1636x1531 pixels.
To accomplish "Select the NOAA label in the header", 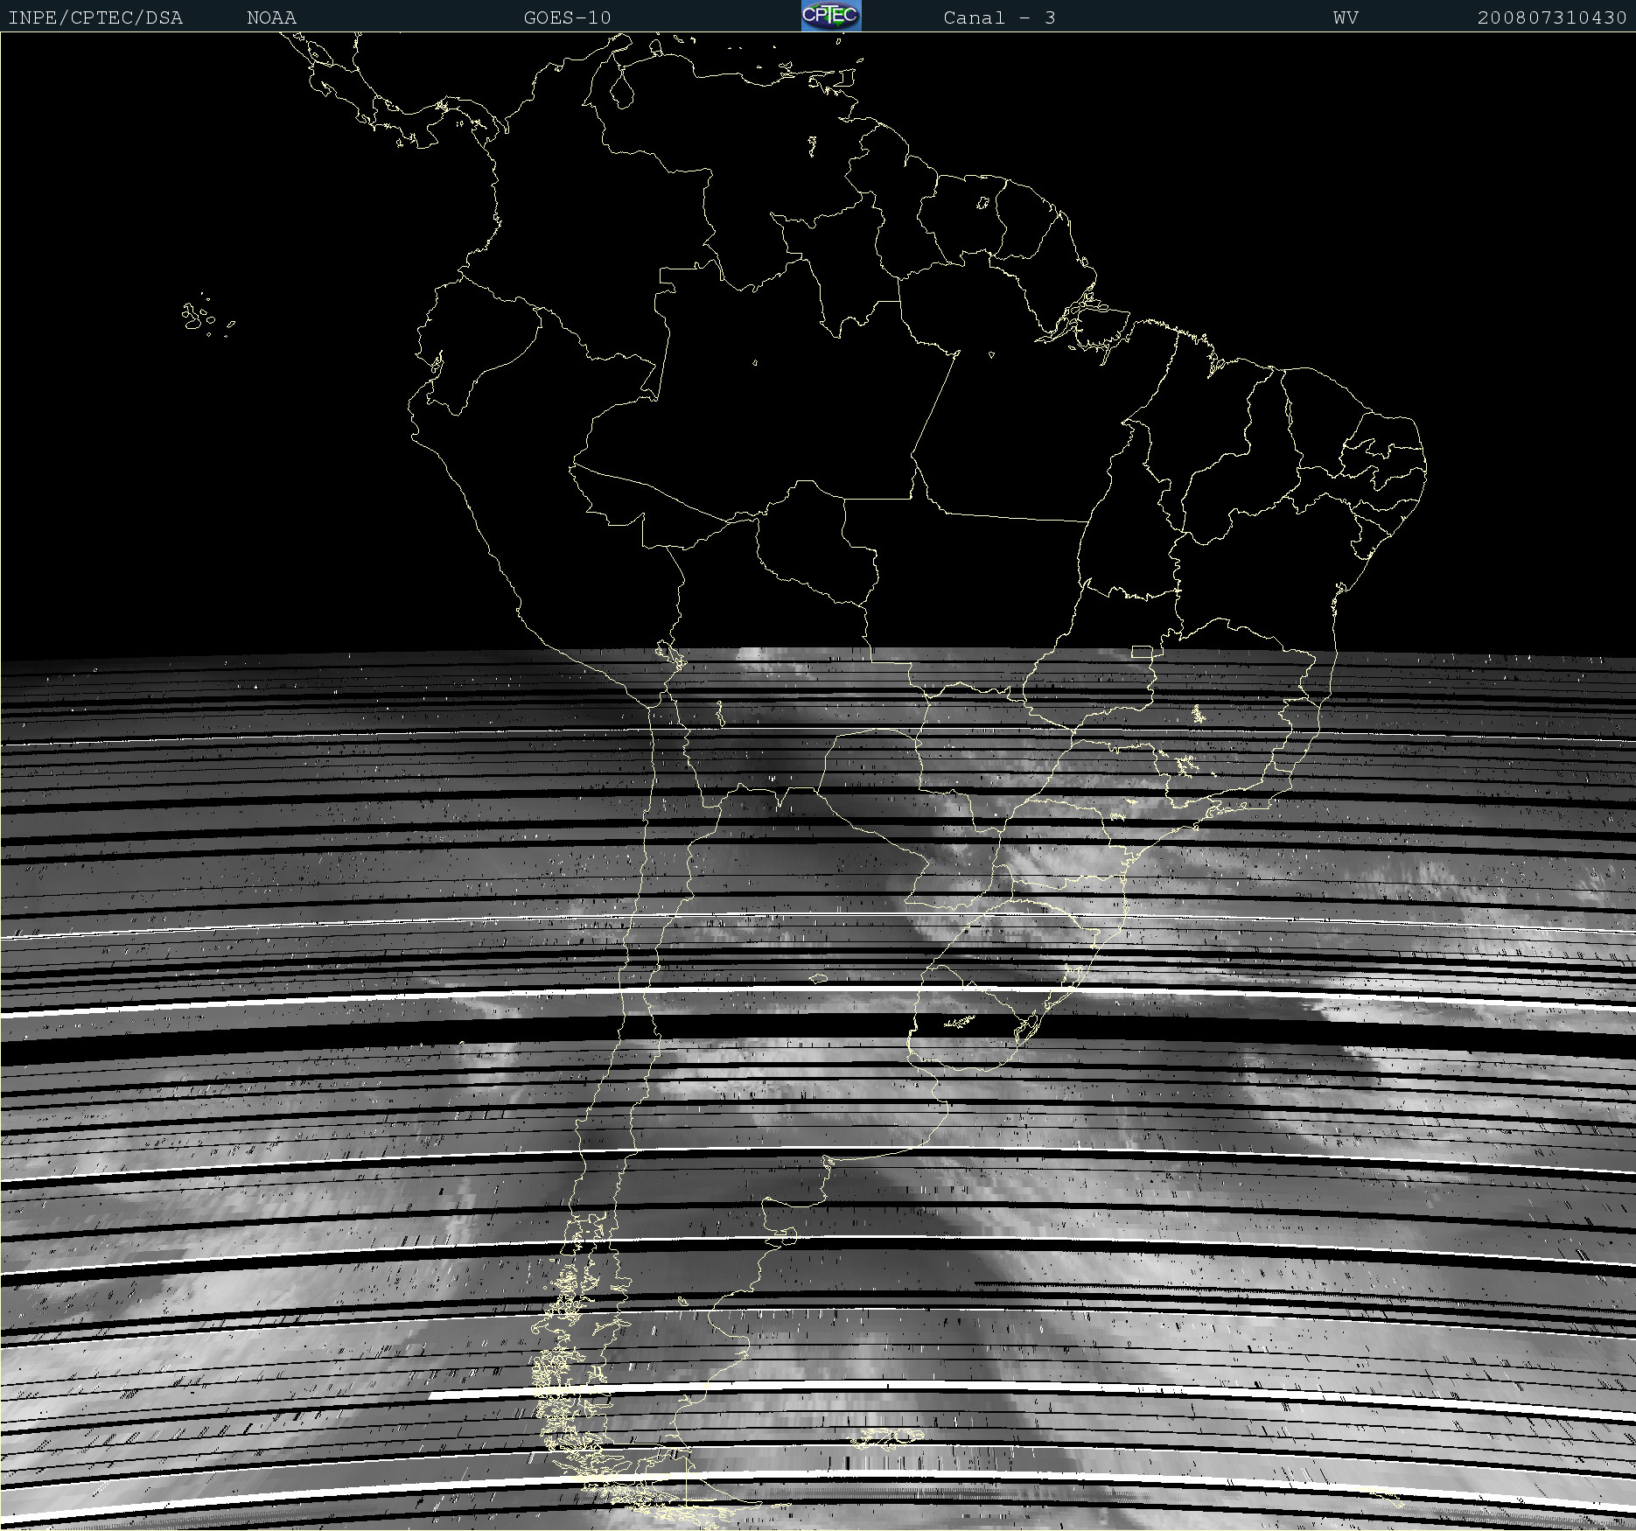I will coord(271,17).
